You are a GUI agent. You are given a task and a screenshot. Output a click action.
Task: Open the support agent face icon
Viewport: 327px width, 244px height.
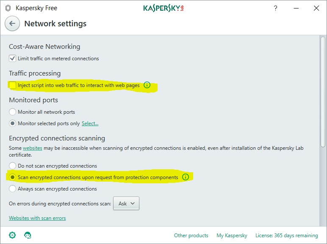[28, 235]
